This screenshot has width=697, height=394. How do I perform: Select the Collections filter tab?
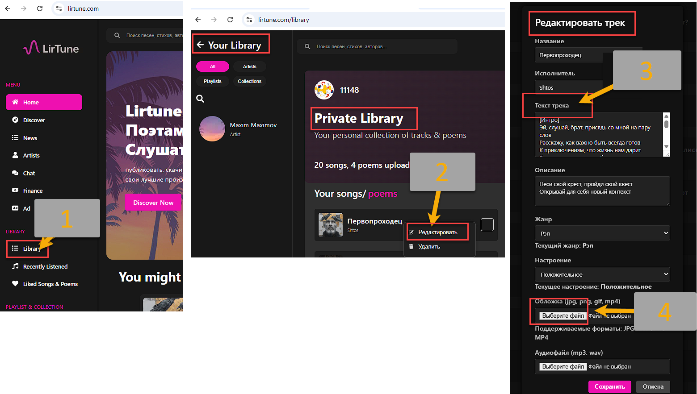click(x=249, y=81)
